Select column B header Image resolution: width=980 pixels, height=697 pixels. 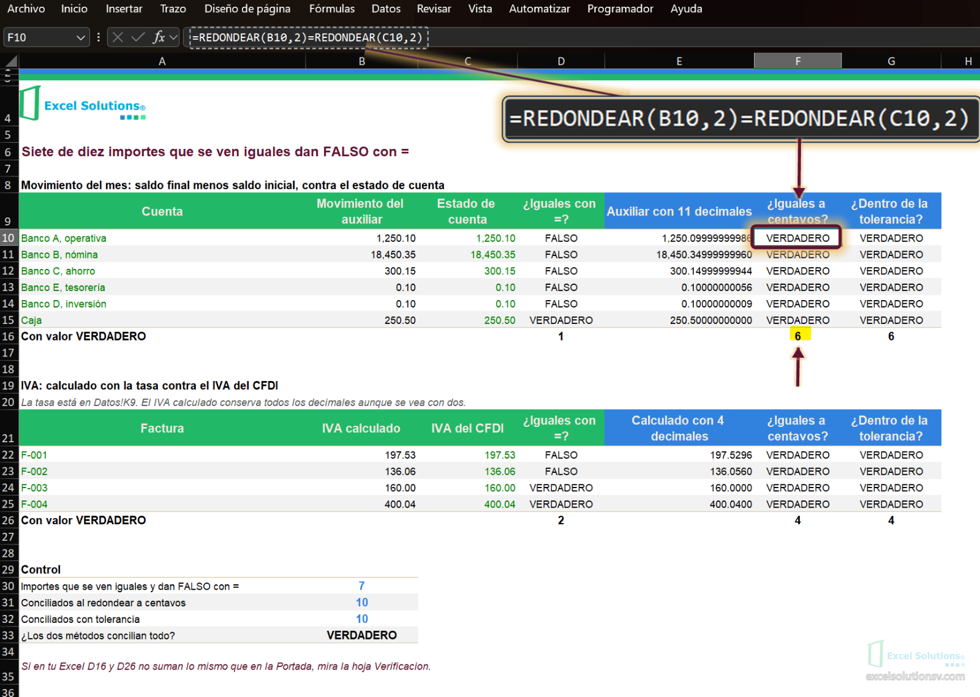pos(361,61)
